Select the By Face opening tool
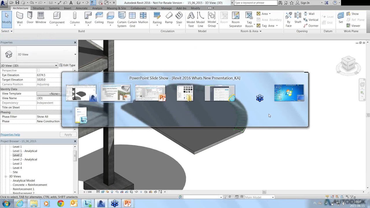The height and width of the screenshot is (208, 370). tap(288, 20)
